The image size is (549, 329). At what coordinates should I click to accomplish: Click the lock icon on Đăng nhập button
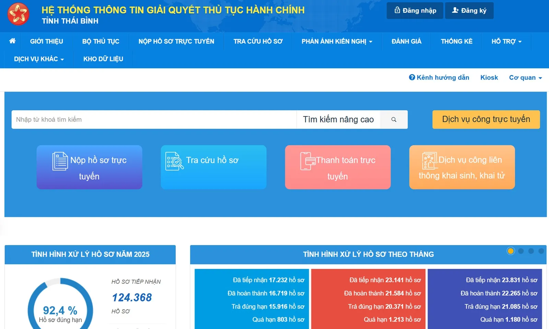click(x=398, y=10)
